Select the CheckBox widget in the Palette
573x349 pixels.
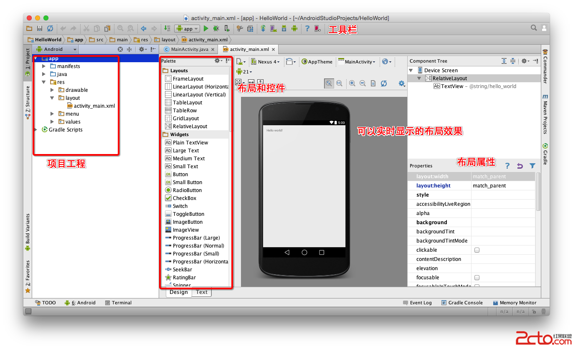(x=181, y=198)
